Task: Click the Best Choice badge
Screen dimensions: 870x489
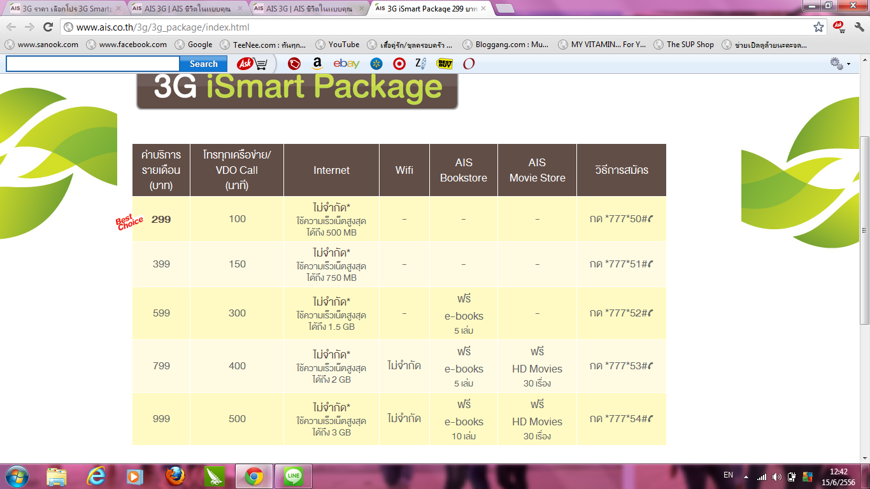Action: click(129, 222)
